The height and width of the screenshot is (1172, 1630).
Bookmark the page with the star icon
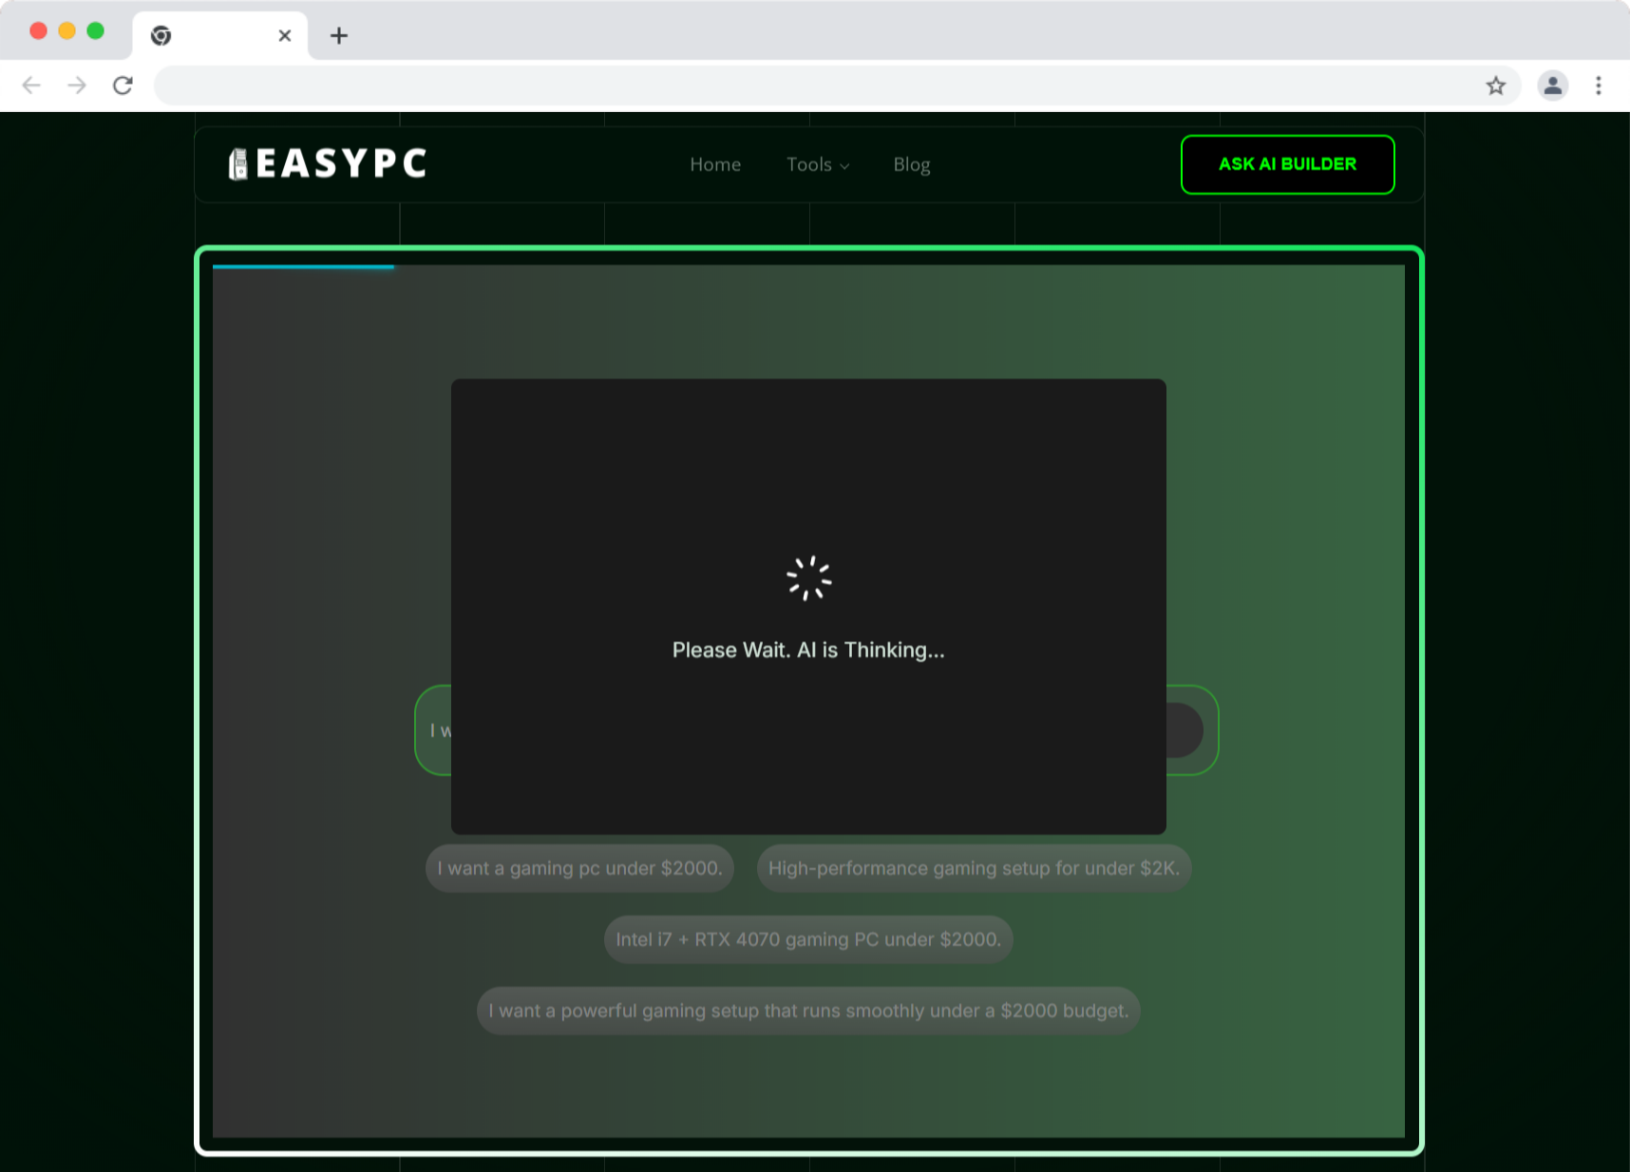1496,85
